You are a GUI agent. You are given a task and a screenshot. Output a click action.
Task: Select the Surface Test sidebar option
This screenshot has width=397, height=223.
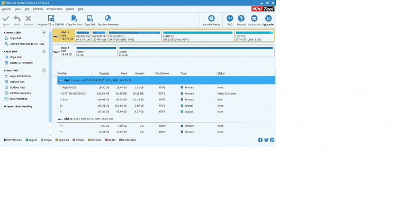(17, 88)
